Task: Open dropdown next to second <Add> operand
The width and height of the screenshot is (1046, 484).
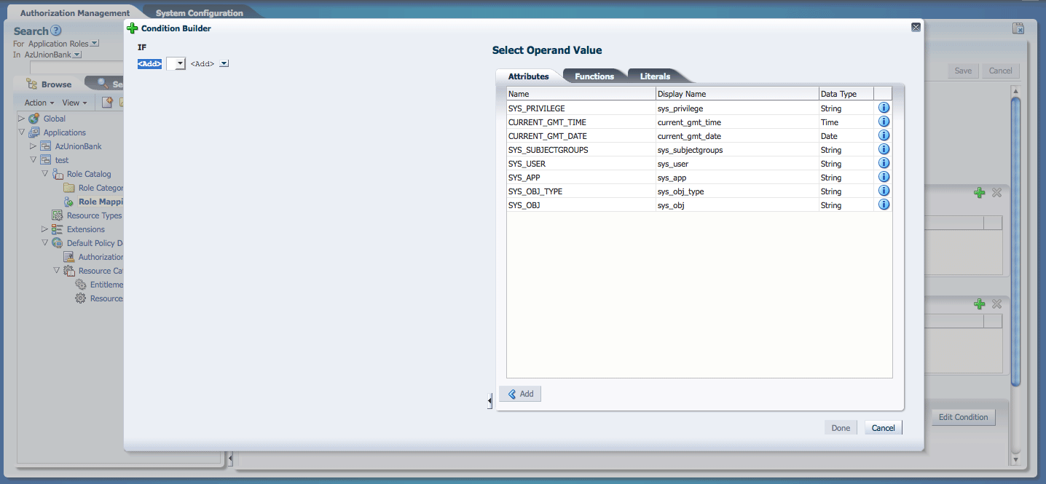Action: (x=224, y=64)
